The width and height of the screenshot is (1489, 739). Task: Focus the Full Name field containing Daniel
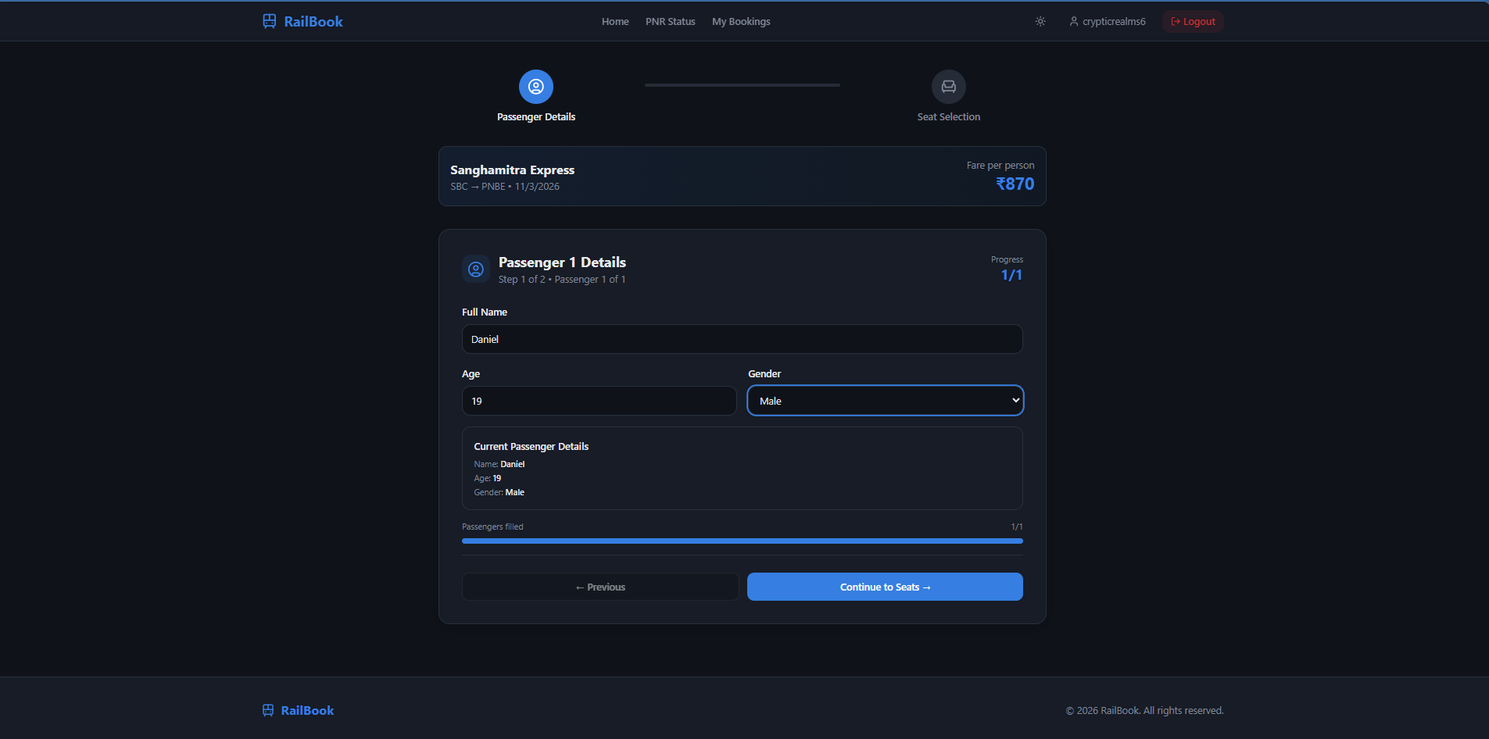click(743, 339)
